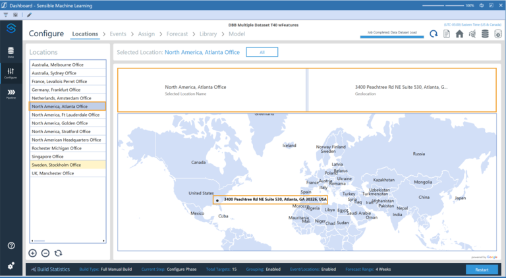506x278 pixels.
Task: Select Singapore Office
Action: tap(68, 156)
